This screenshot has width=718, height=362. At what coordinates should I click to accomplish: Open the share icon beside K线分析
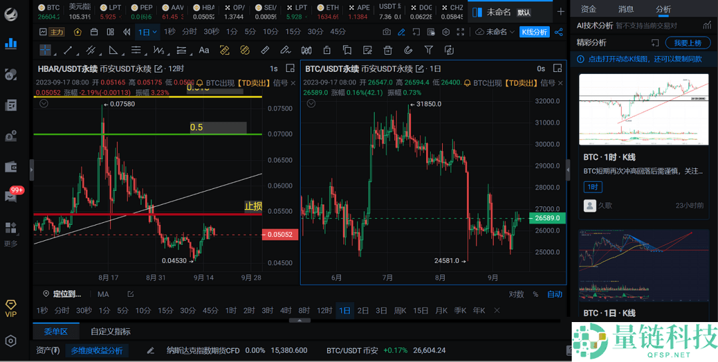click(558, 32)
